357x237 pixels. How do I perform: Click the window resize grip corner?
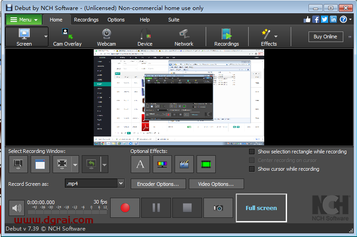351,231
